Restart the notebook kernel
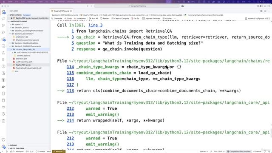 pyautogui.click(x=105, y=18)
